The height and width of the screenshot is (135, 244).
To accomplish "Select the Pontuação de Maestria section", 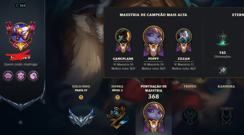I will (x=154, y=88).
